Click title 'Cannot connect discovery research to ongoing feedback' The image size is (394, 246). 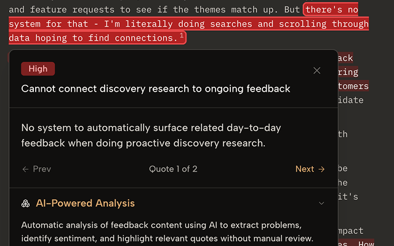tap(156, 89)
